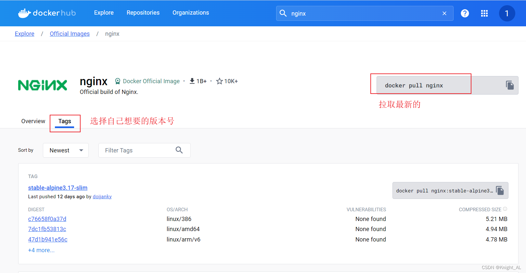This screenshot has height=273, width=526.
Task: Focus the header search box
Action: [365, 13]
